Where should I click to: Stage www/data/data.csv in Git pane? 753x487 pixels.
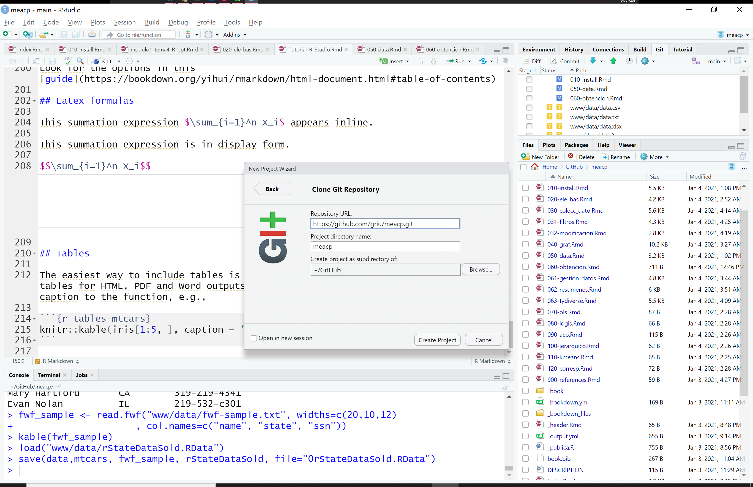click(529, 108)
